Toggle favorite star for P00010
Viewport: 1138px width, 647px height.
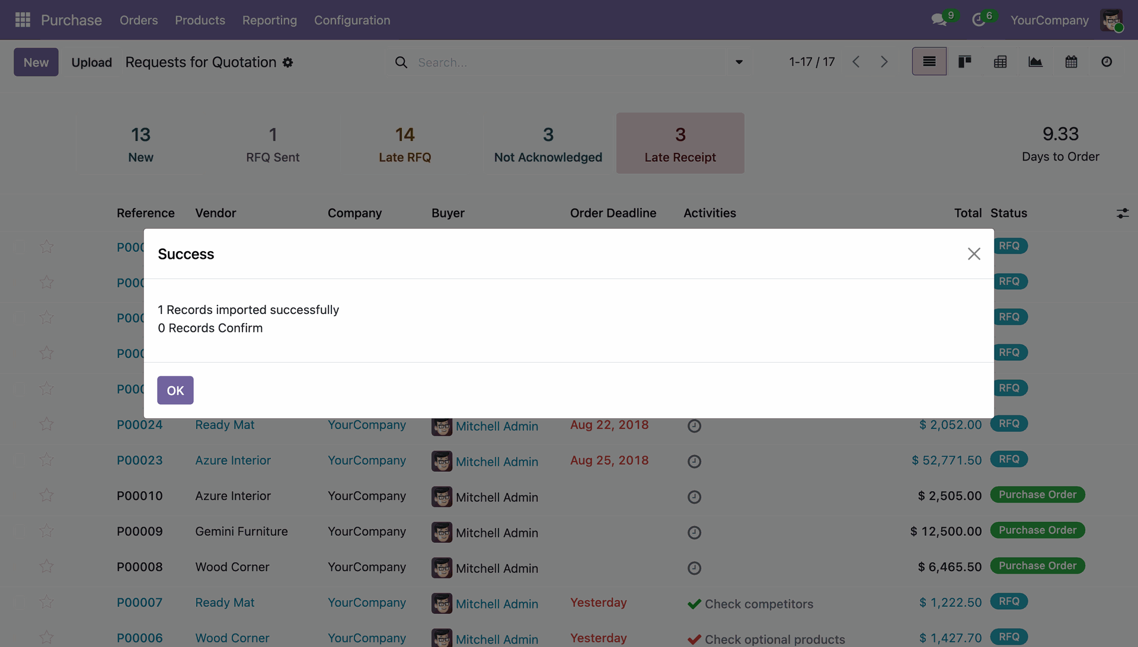47,495
